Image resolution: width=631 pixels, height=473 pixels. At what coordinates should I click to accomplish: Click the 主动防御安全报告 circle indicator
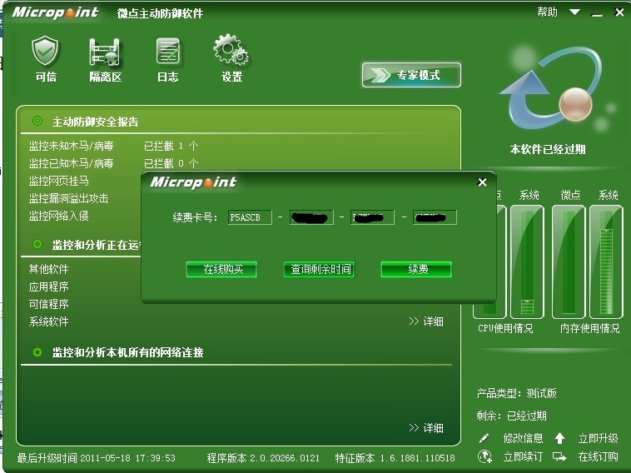(x=37, y=121)
